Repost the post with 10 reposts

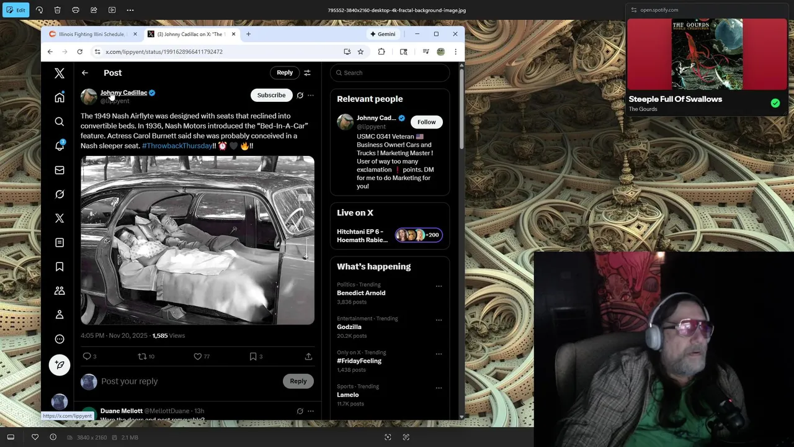(x=146, y=356)
